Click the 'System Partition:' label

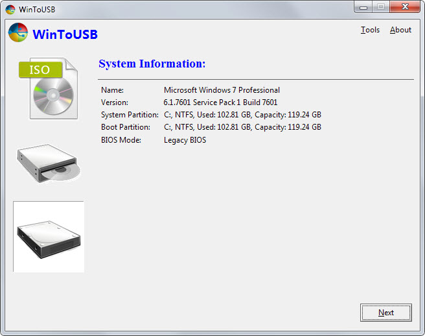(130, 115)
